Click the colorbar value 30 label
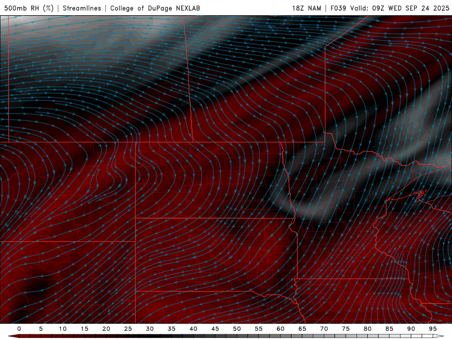 (x=150, y=329)
